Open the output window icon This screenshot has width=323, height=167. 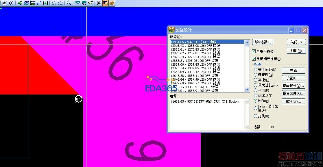click(x=99, y=3)
